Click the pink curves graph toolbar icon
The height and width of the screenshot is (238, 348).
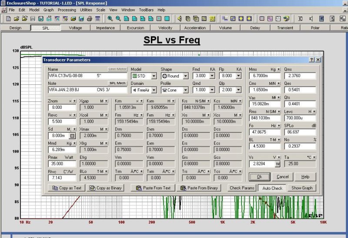point(270,19)
